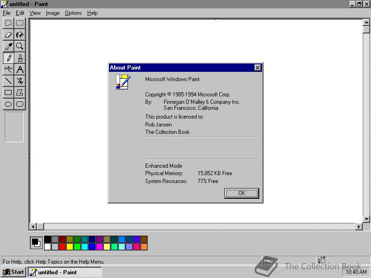Screen dimensions: 371x278
Task: Click the horizontal scrollbar thumb
Action: (40, 227)
